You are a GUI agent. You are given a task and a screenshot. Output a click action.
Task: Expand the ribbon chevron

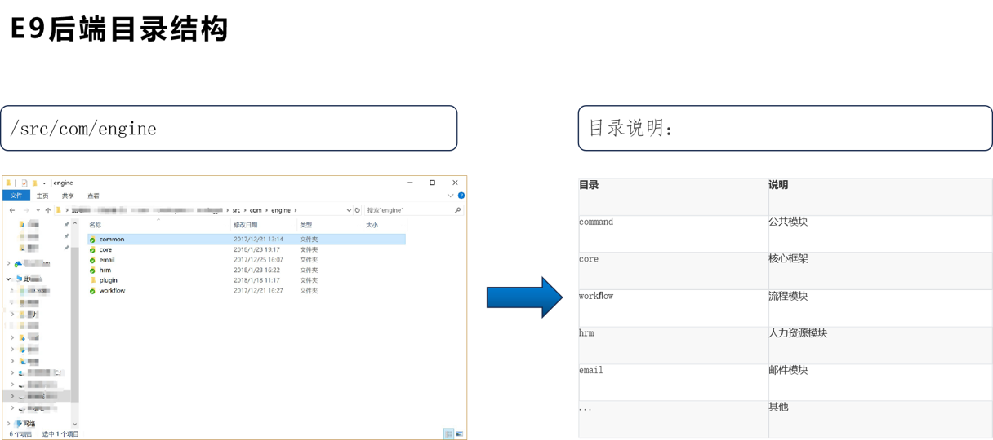(x=450, y=196)
